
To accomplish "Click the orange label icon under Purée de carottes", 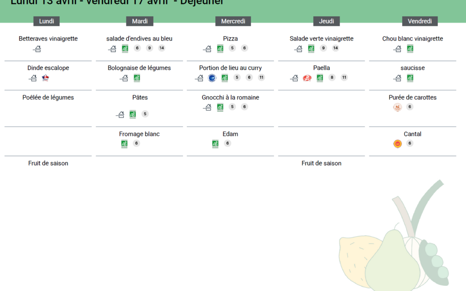I will 397,107.
